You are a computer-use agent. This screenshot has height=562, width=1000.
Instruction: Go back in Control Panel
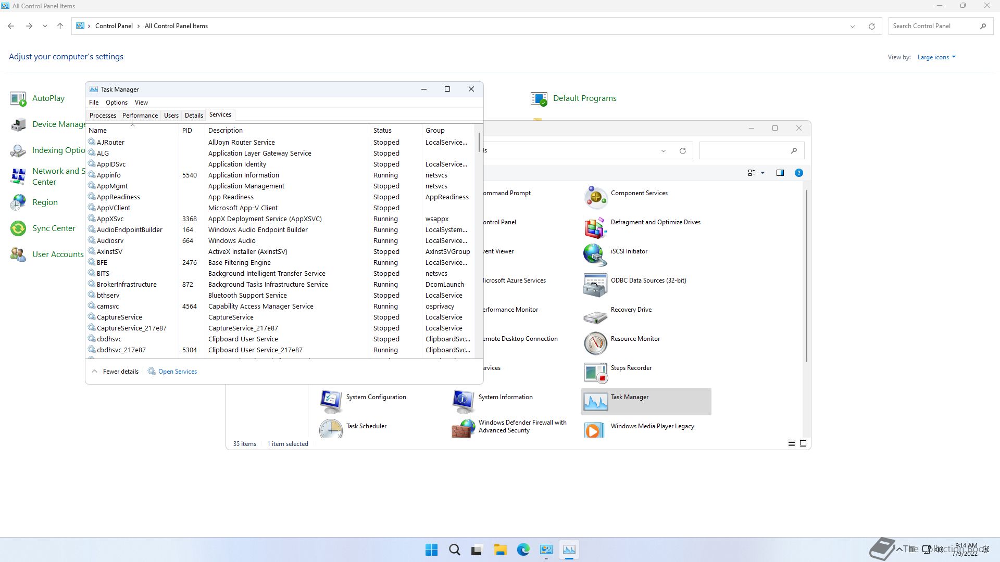pos(11,27)
